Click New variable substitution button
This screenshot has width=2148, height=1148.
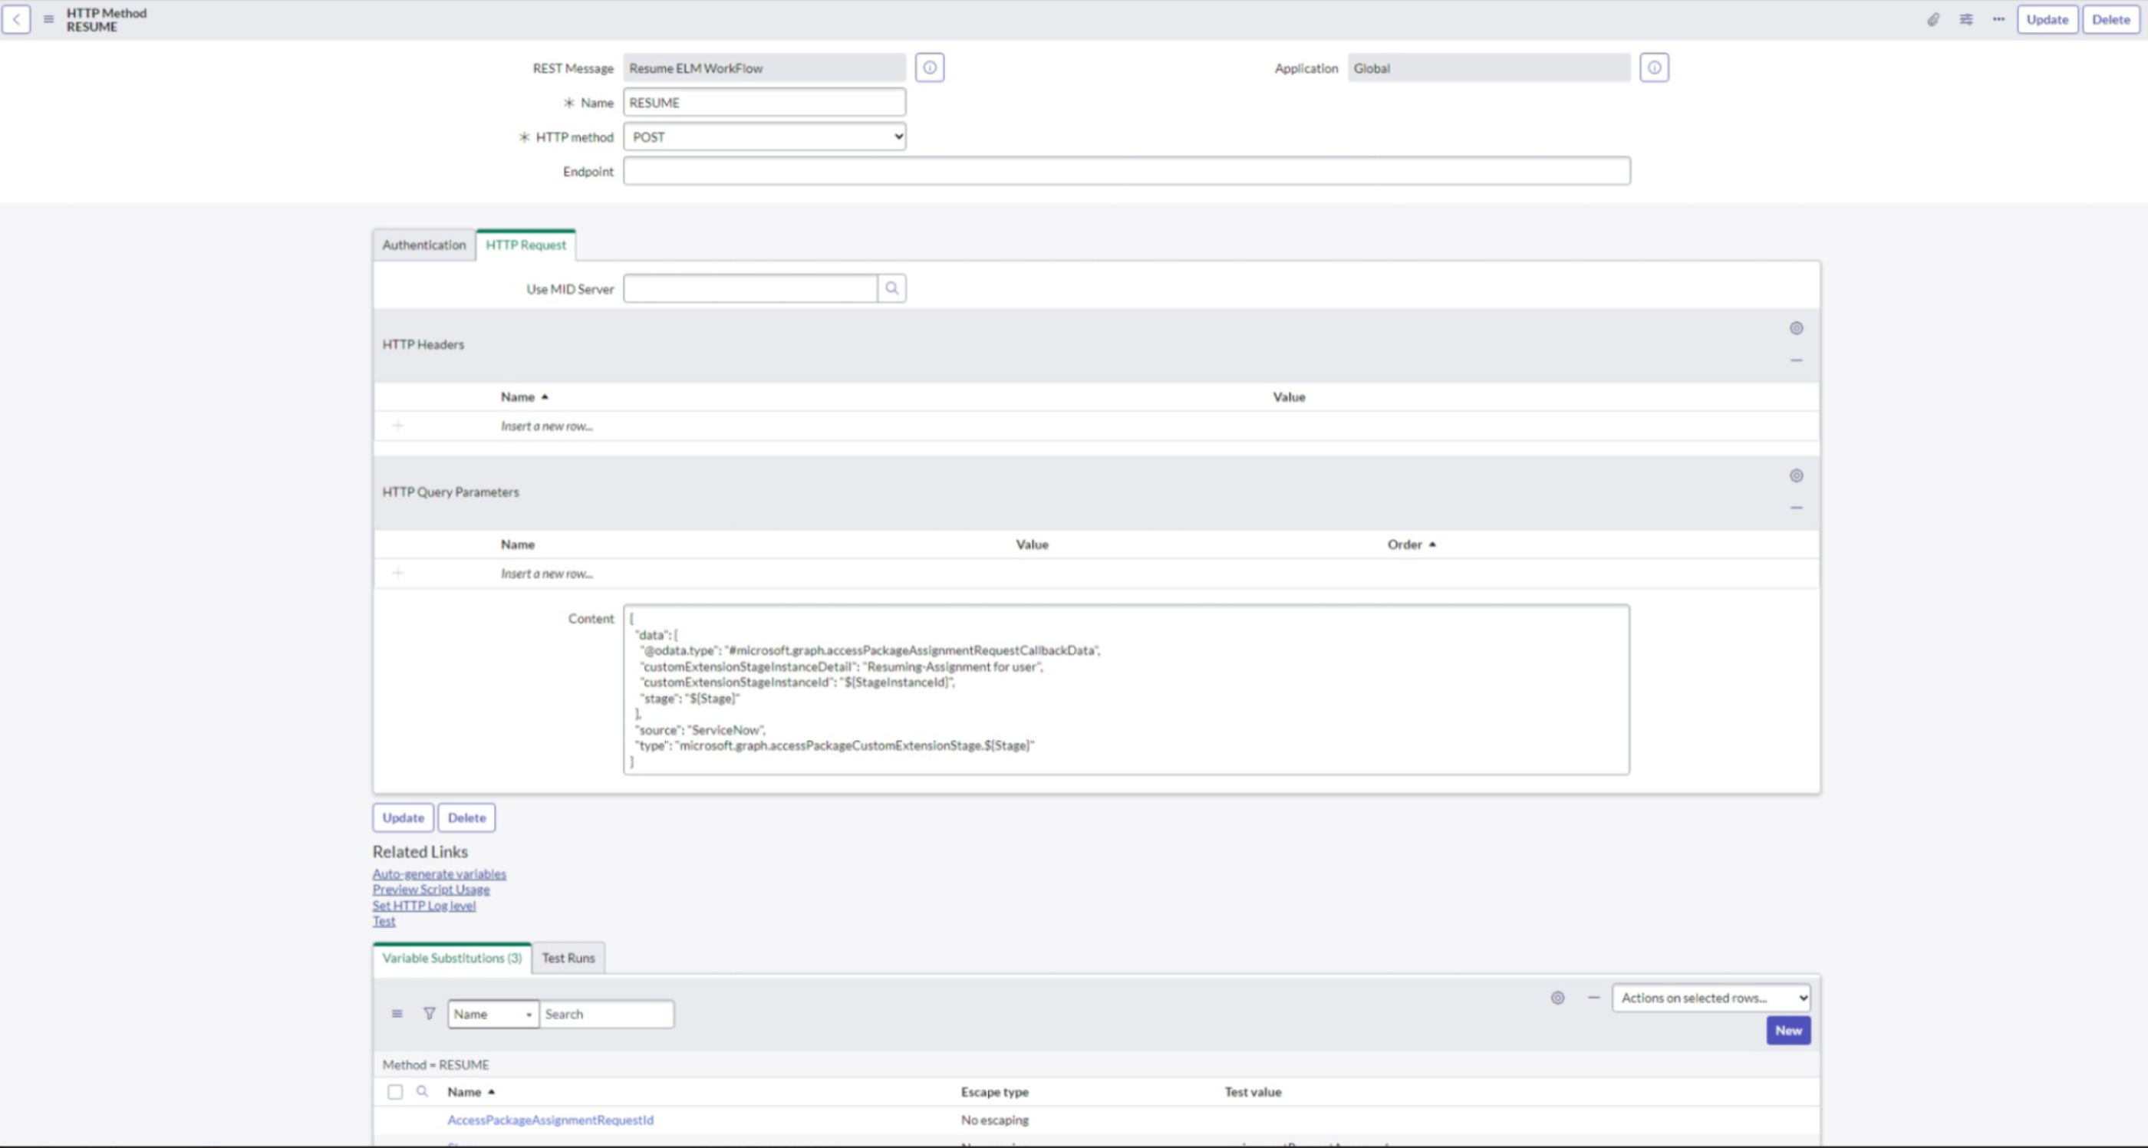click(1789, 1031)
